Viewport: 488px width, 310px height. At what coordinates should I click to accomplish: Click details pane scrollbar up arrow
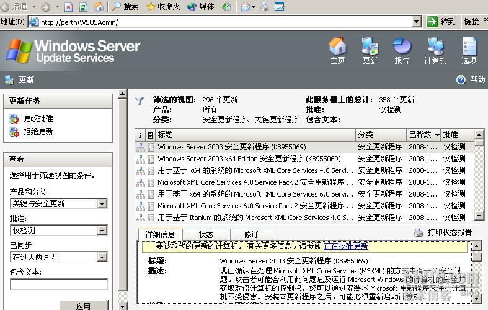point(477,247)
